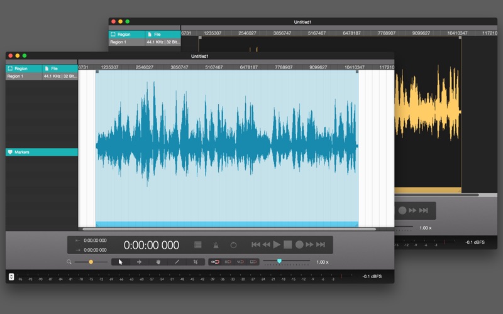Toggle the metronome icon

coord(216,245)
